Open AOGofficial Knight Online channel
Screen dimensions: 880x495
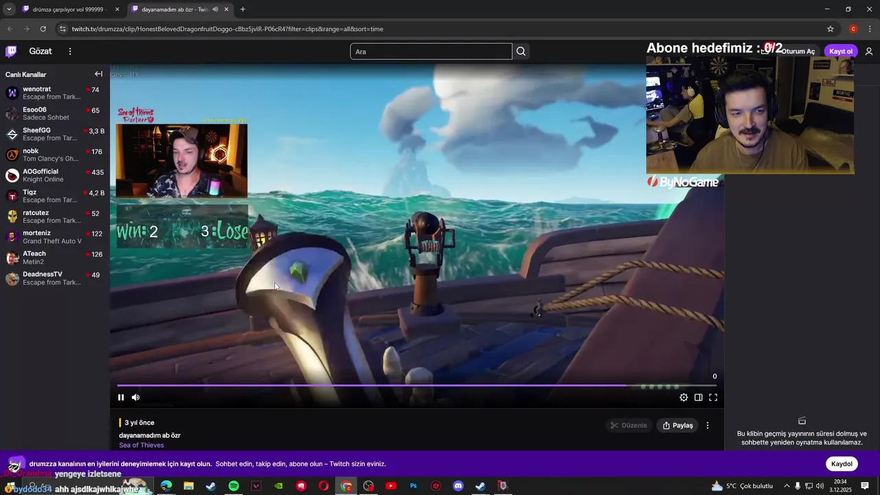click(x=54, y=175)
